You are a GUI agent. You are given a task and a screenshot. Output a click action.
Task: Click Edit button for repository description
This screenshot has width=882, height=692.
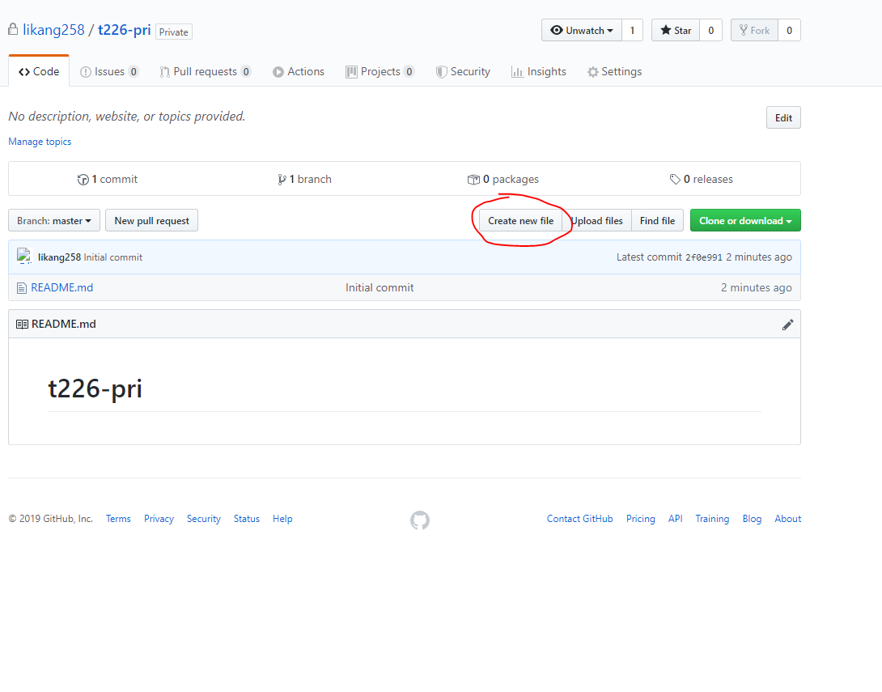coord(783,117)
